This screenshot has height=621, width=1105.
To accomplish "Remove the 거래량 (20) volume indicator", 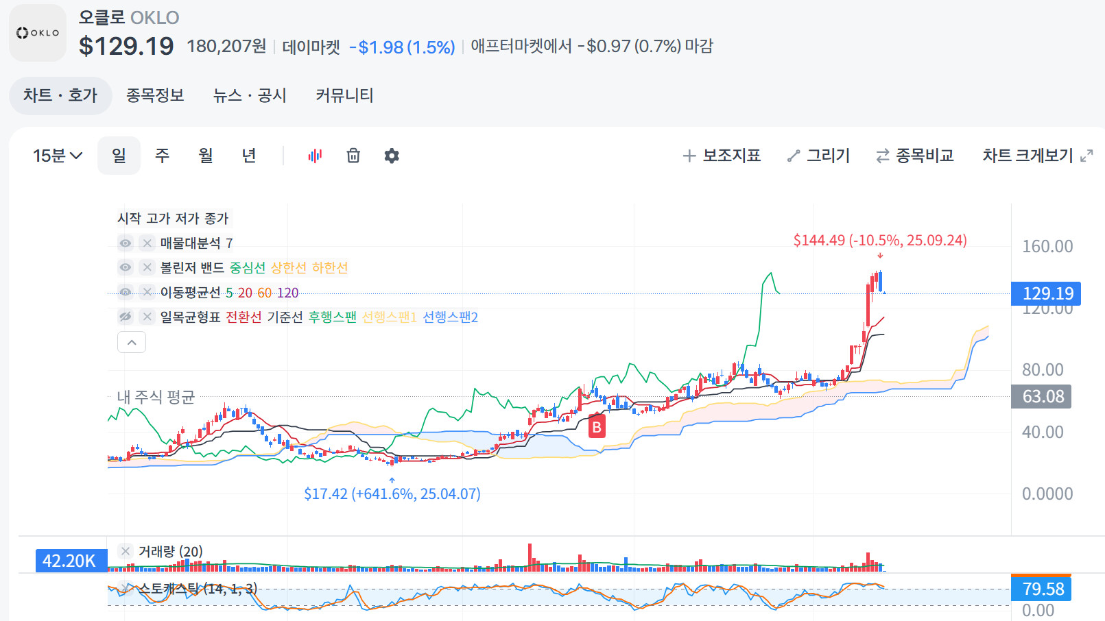I will coord(125,551).
